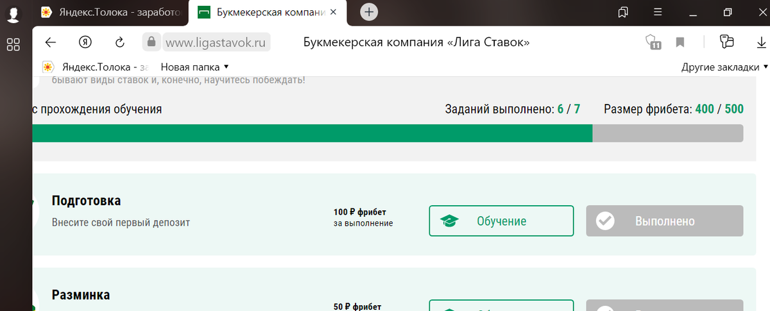Viewport: 770px width, 311px height.
Task: Open downloads with the arrow icon
Action: tap(762, 42)
